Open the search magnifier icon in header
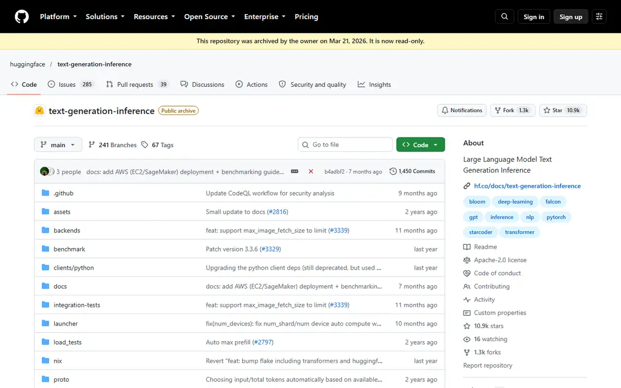The height and width of the screenshot is (388, 621). (x=504, y=16)
